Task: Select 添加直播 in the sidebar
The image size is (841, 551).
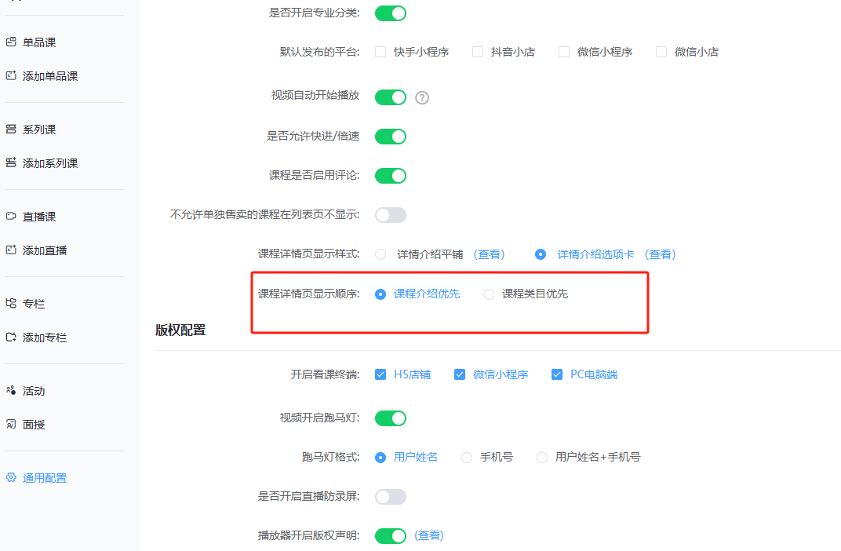Action: pos(45,250)
